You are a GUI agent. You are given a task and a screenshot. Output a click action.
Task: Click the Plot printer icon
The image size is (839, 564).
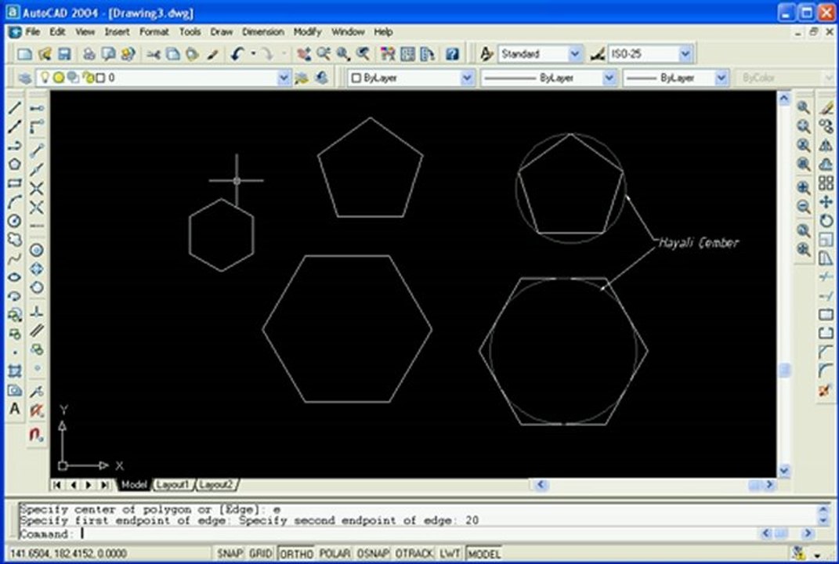click(89, 54)
